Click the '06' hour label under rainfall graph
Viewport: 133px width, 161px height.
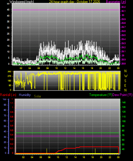(41, 157)
